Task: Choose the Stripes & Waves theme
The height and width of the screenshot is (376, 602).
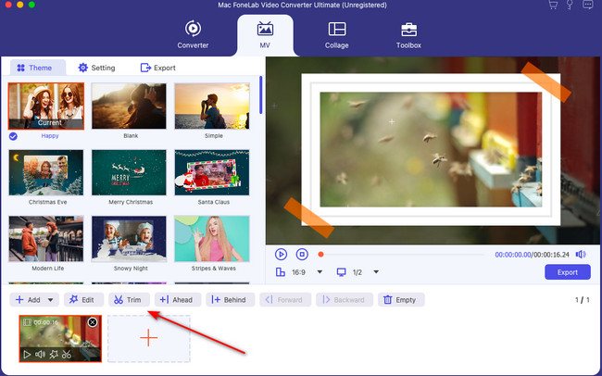Action: pos(212,239)
